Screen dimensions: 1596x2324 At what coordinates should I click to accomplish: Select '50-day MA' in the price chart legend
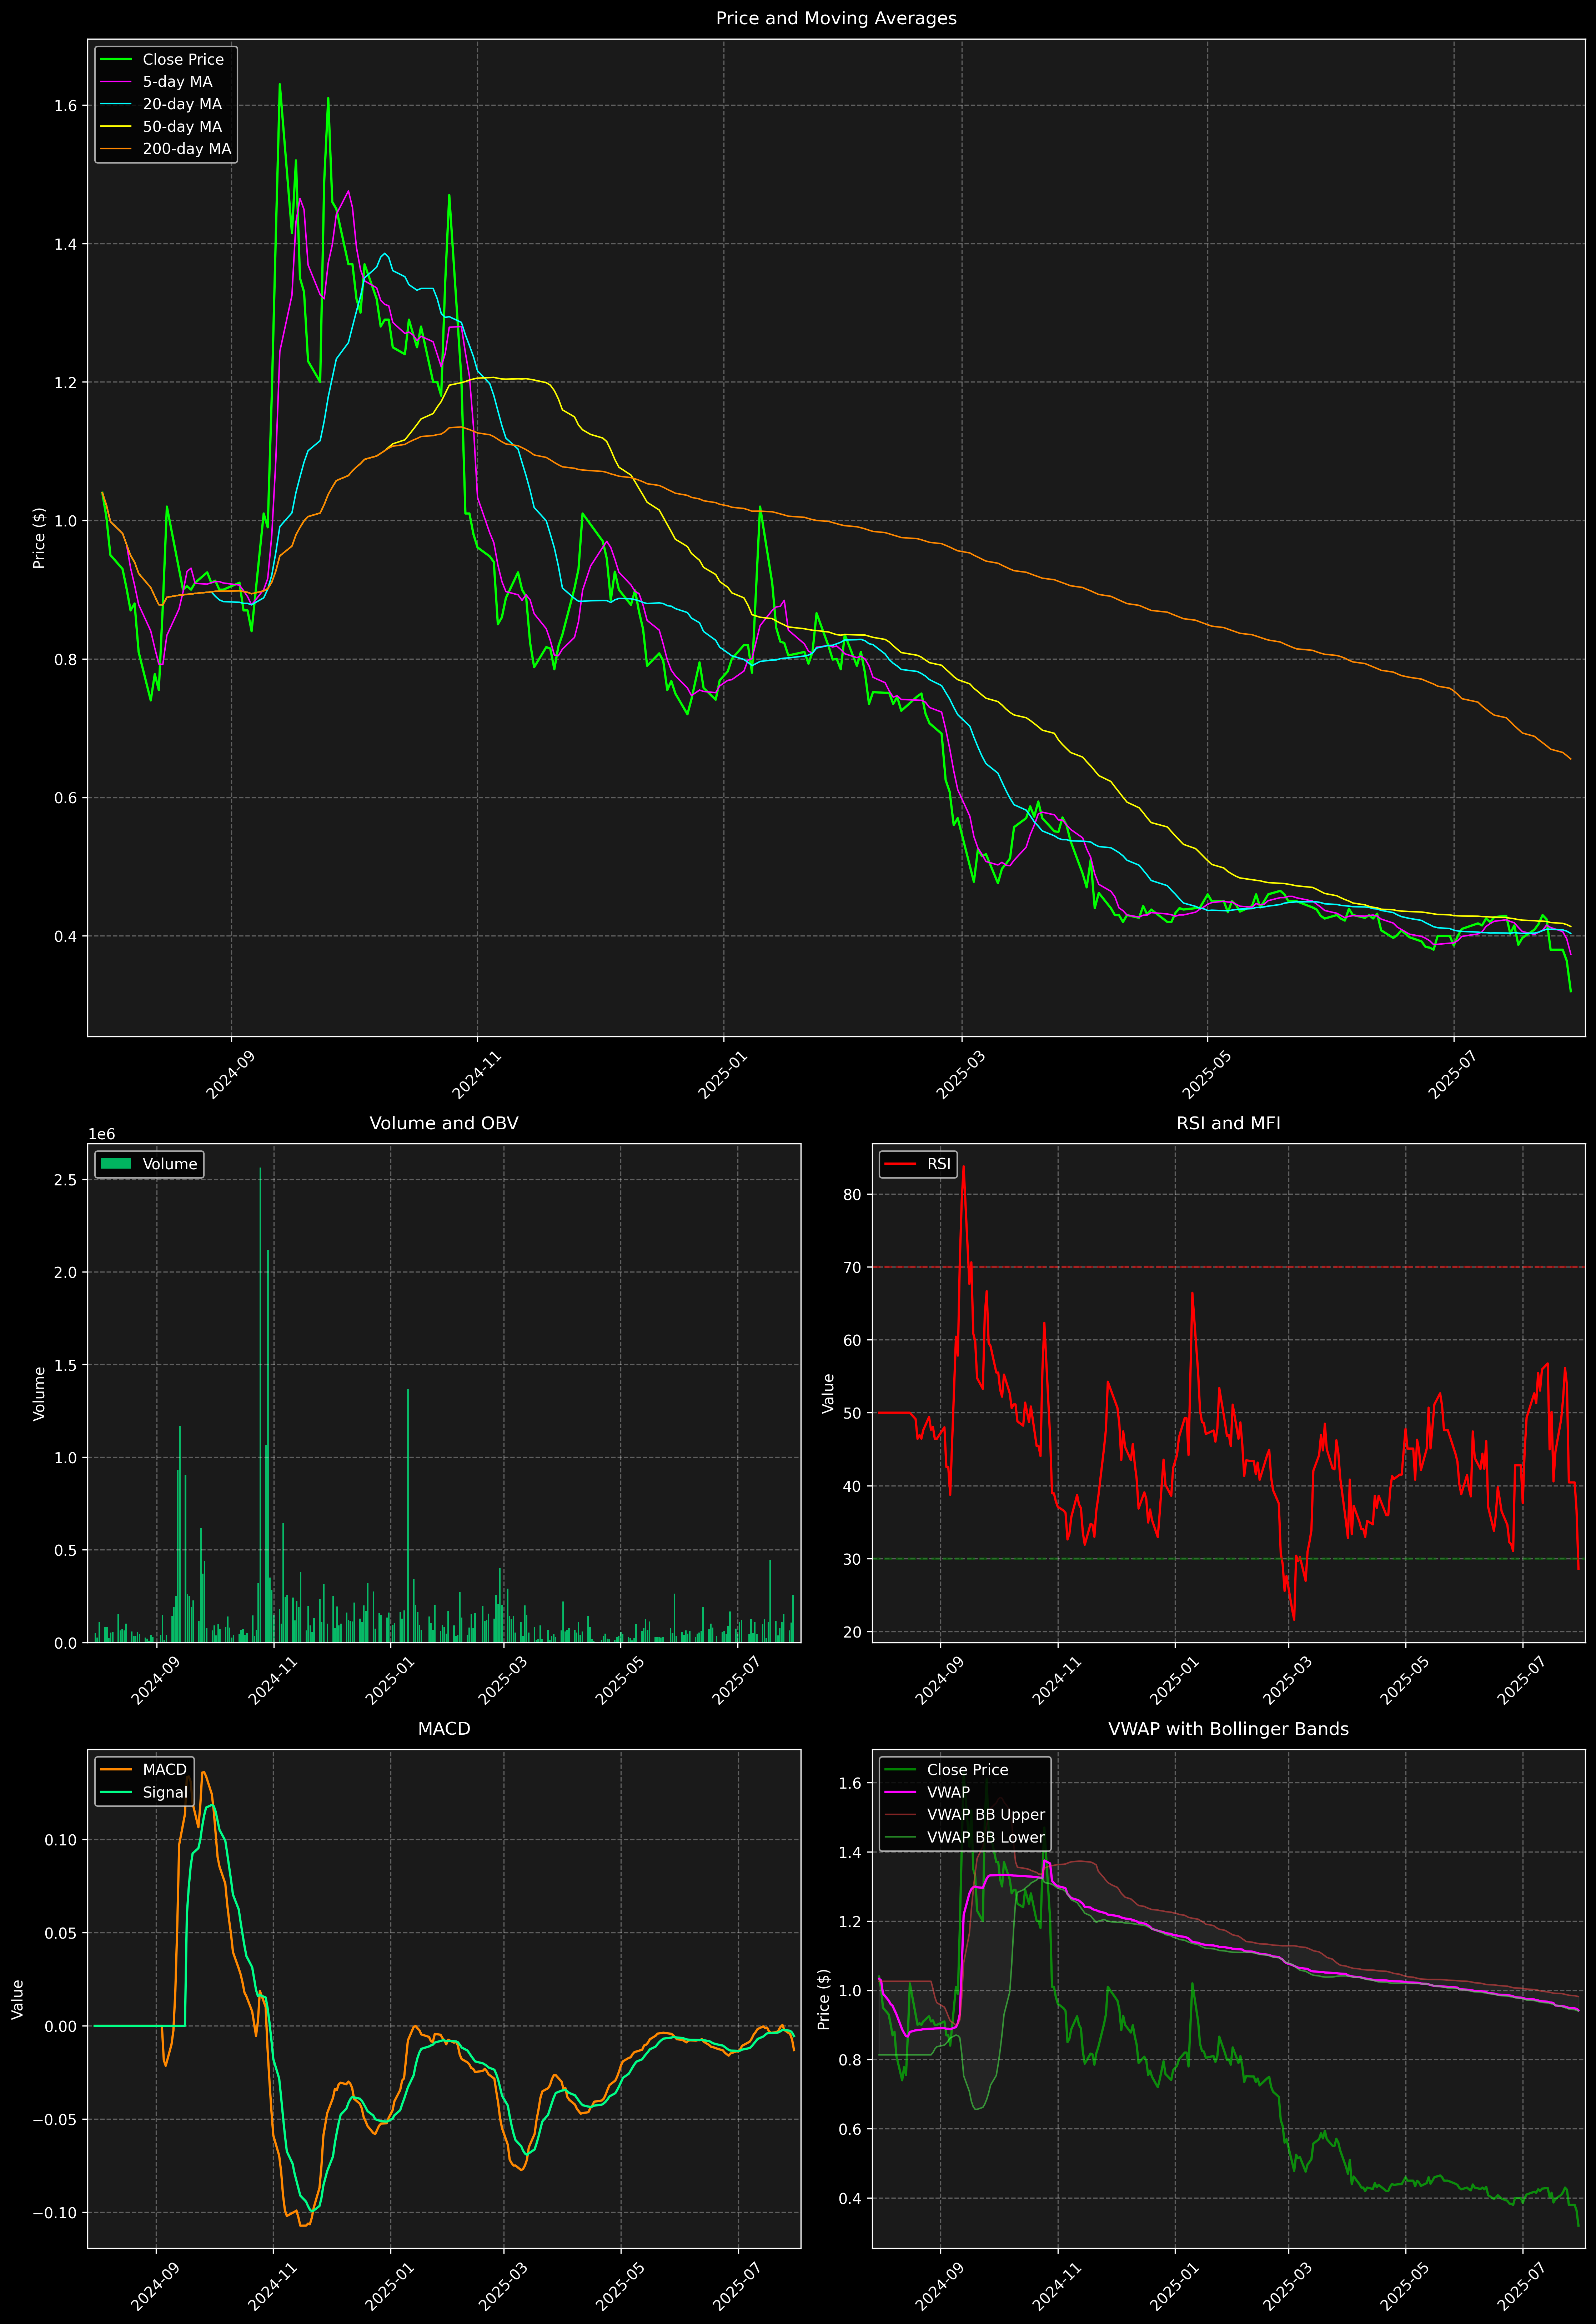182,127
